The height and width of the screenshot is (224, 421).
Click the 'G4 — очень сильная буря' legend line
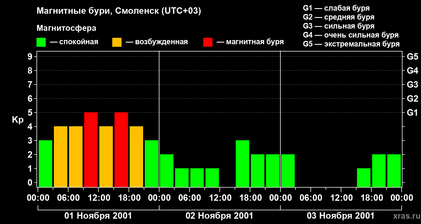[x=351, y=35]
